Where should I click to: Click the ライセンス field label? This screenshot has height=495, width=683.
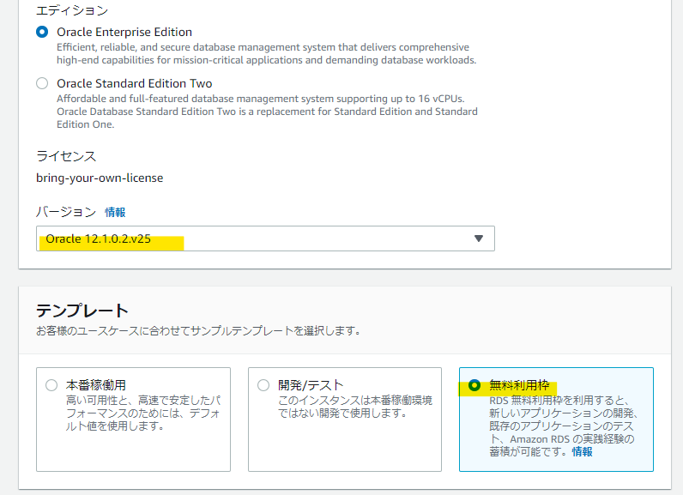point(66,156)
